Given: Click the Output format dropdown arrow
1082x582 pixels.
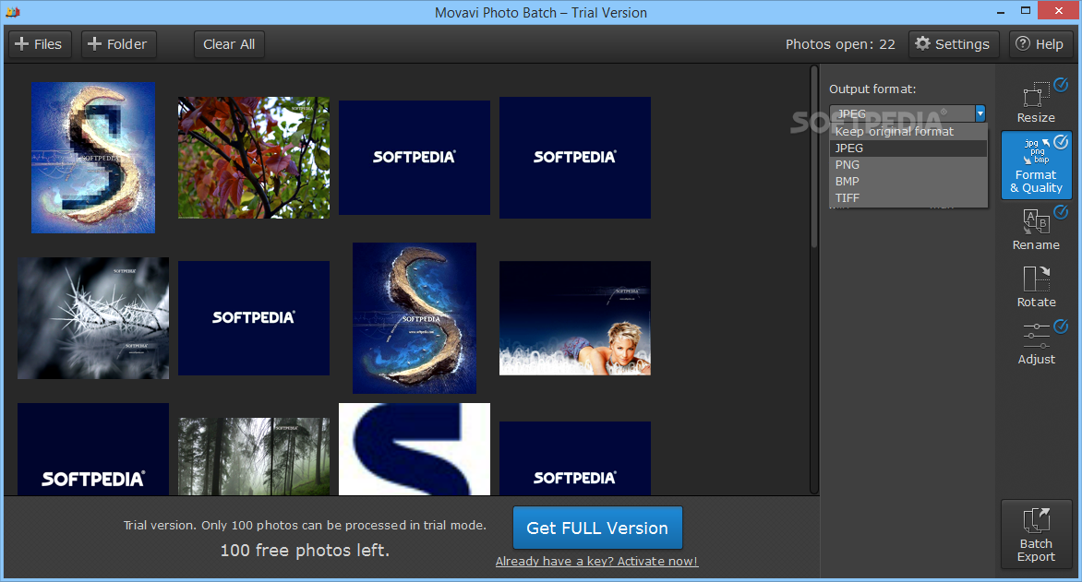Looking at the screenshot, I should pos(980,113).
